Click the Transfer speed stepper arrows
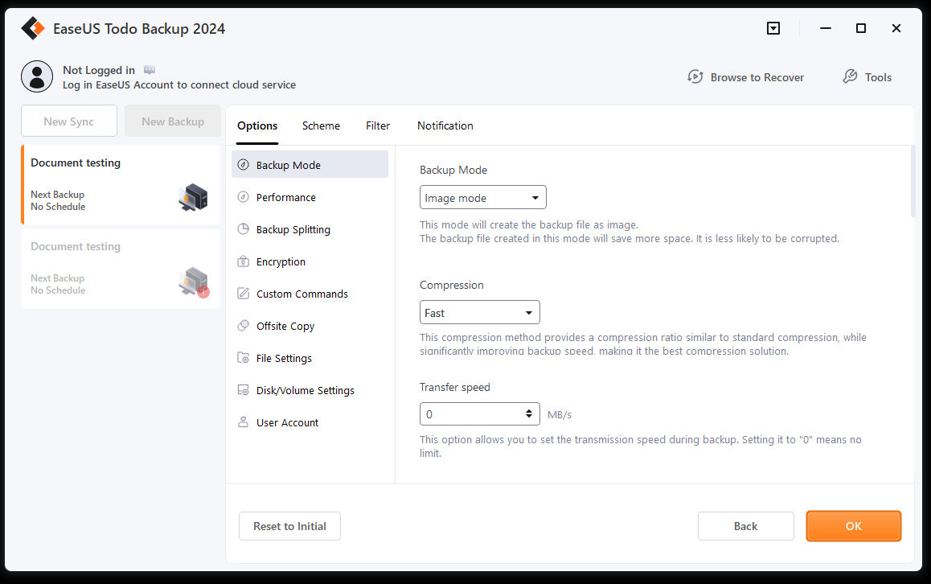The image size is (931, 584). (528, 413)
